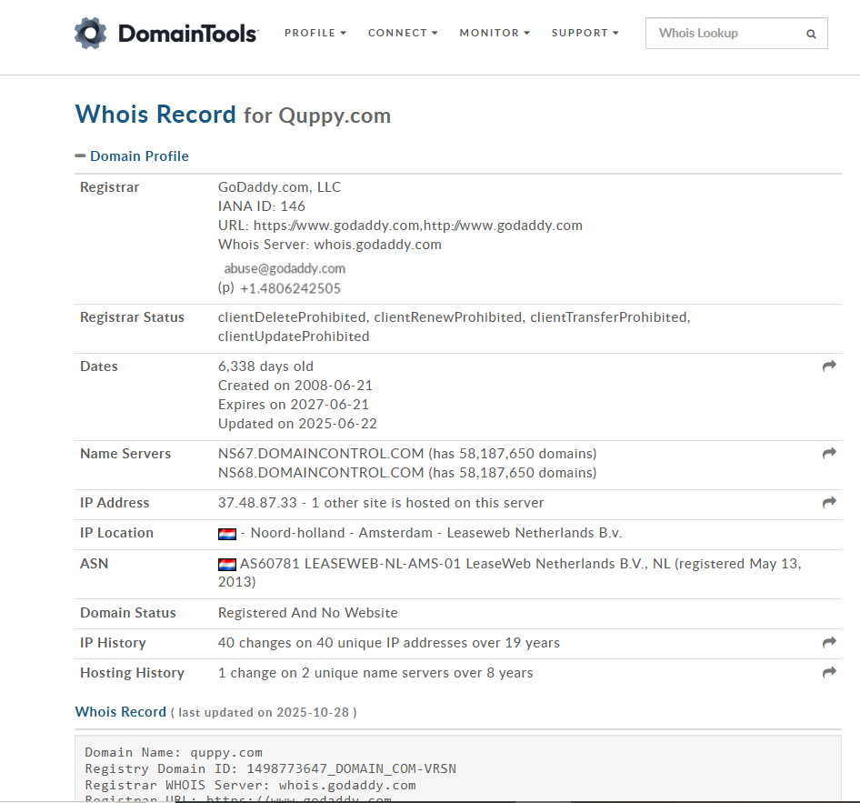Click the Hosting History row share arrow
This screenshot has height=803, width=860.
click(x=829, y=672)
